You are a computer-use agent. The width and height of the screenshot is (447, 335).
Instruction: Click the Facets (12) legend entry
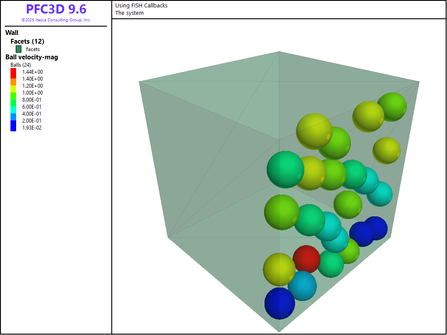click(27, 41)
